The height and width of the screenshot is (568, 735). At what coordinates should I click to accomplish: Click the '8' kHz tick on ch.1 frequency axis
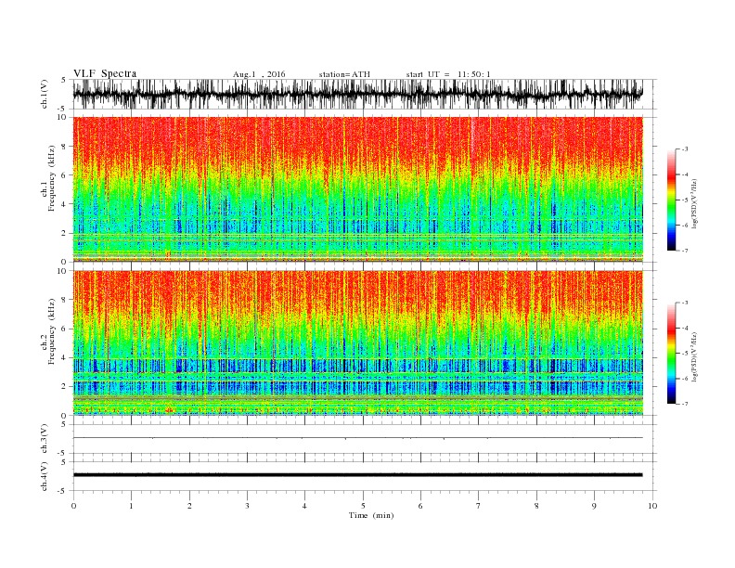[x=65, y=147]
